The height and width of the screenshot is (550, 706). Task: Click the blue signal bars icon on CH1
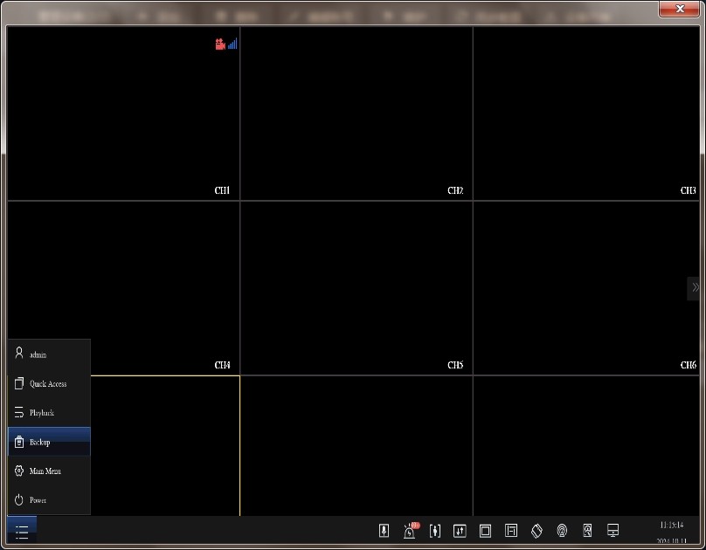[232, 44]
